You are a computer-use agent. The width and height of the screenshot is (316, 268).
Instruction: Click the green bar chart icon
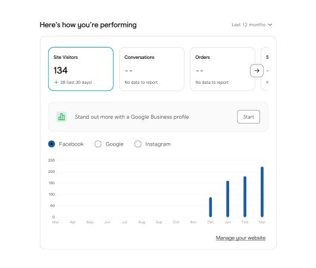pos(61,116)
